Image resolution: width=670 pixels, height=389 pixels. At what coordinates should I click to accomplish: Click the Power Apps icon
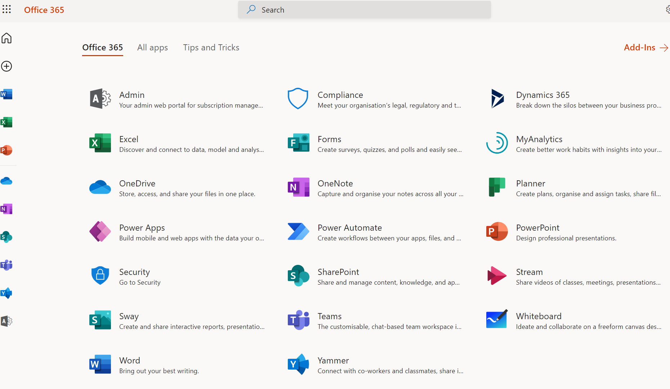pos(100,231)
